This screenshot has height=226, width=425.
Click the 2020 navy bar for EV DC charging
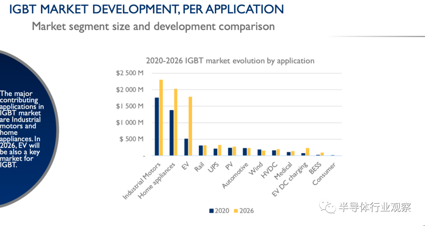point(303,154)
